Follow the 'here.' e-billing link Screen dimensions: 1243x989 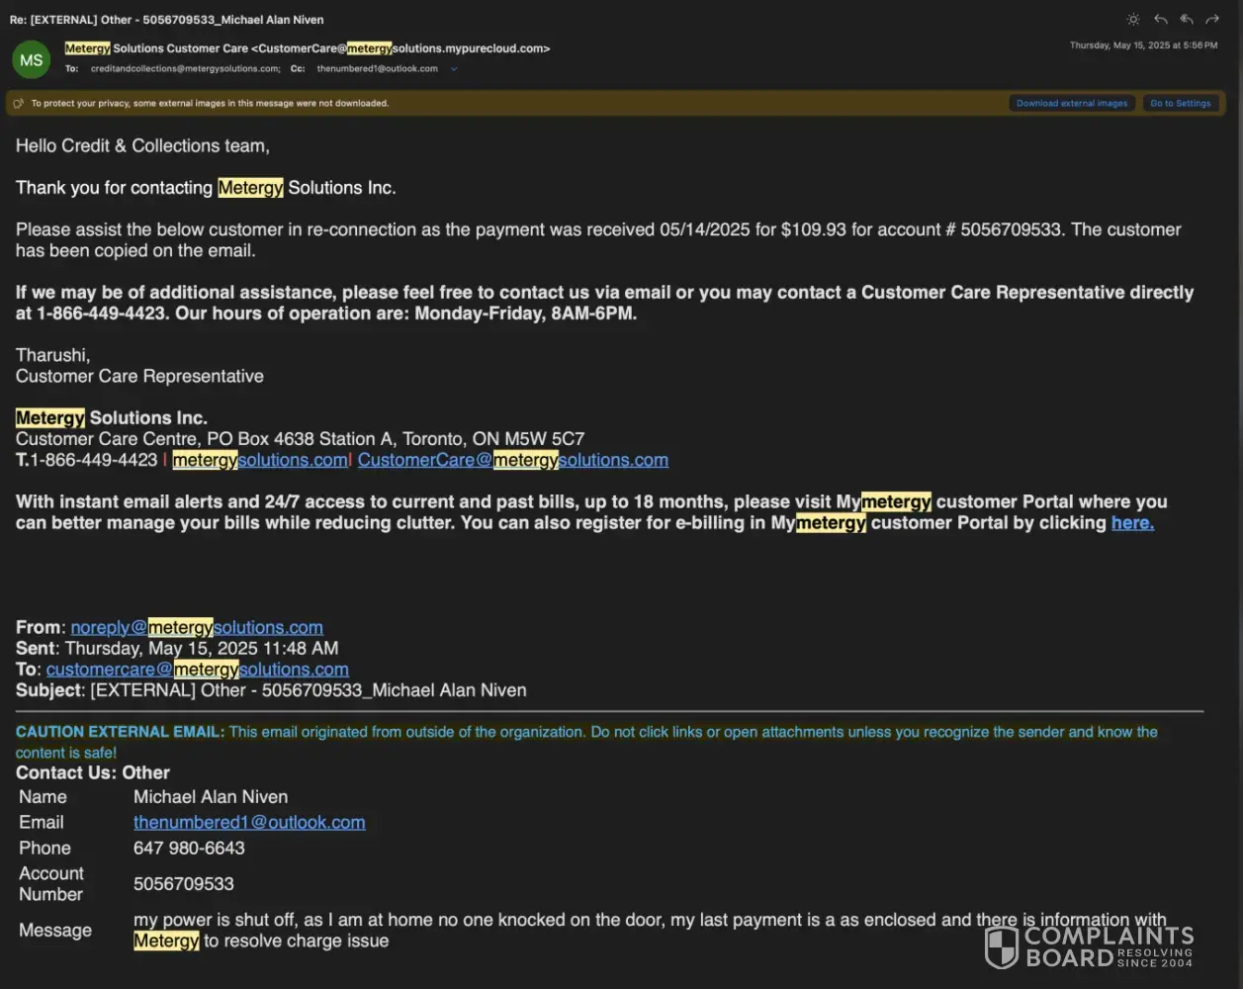(1132, 523)
